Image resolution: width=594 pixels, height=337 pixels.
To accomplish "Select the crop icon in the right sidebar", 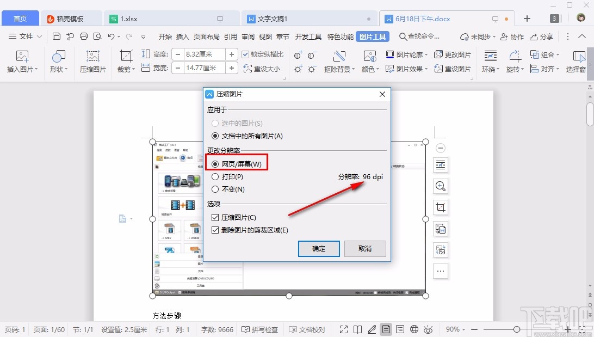I will coord(441,207).
